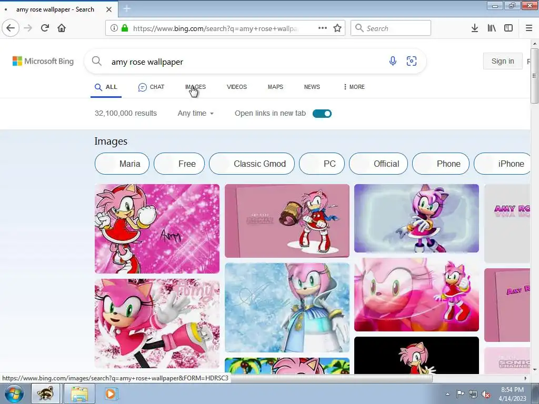
Task: Filter images by Free
Action: click(179, 164)
